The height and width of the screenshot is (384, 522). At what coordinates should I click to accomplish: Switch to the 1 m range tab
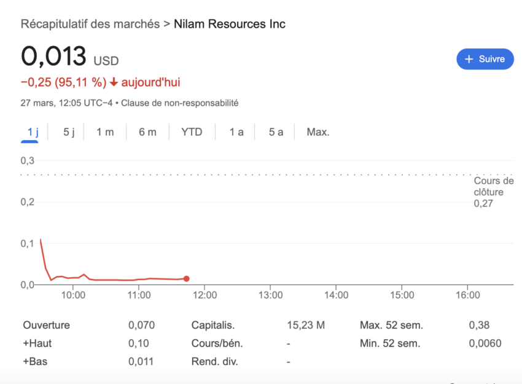tap(105, 132)
